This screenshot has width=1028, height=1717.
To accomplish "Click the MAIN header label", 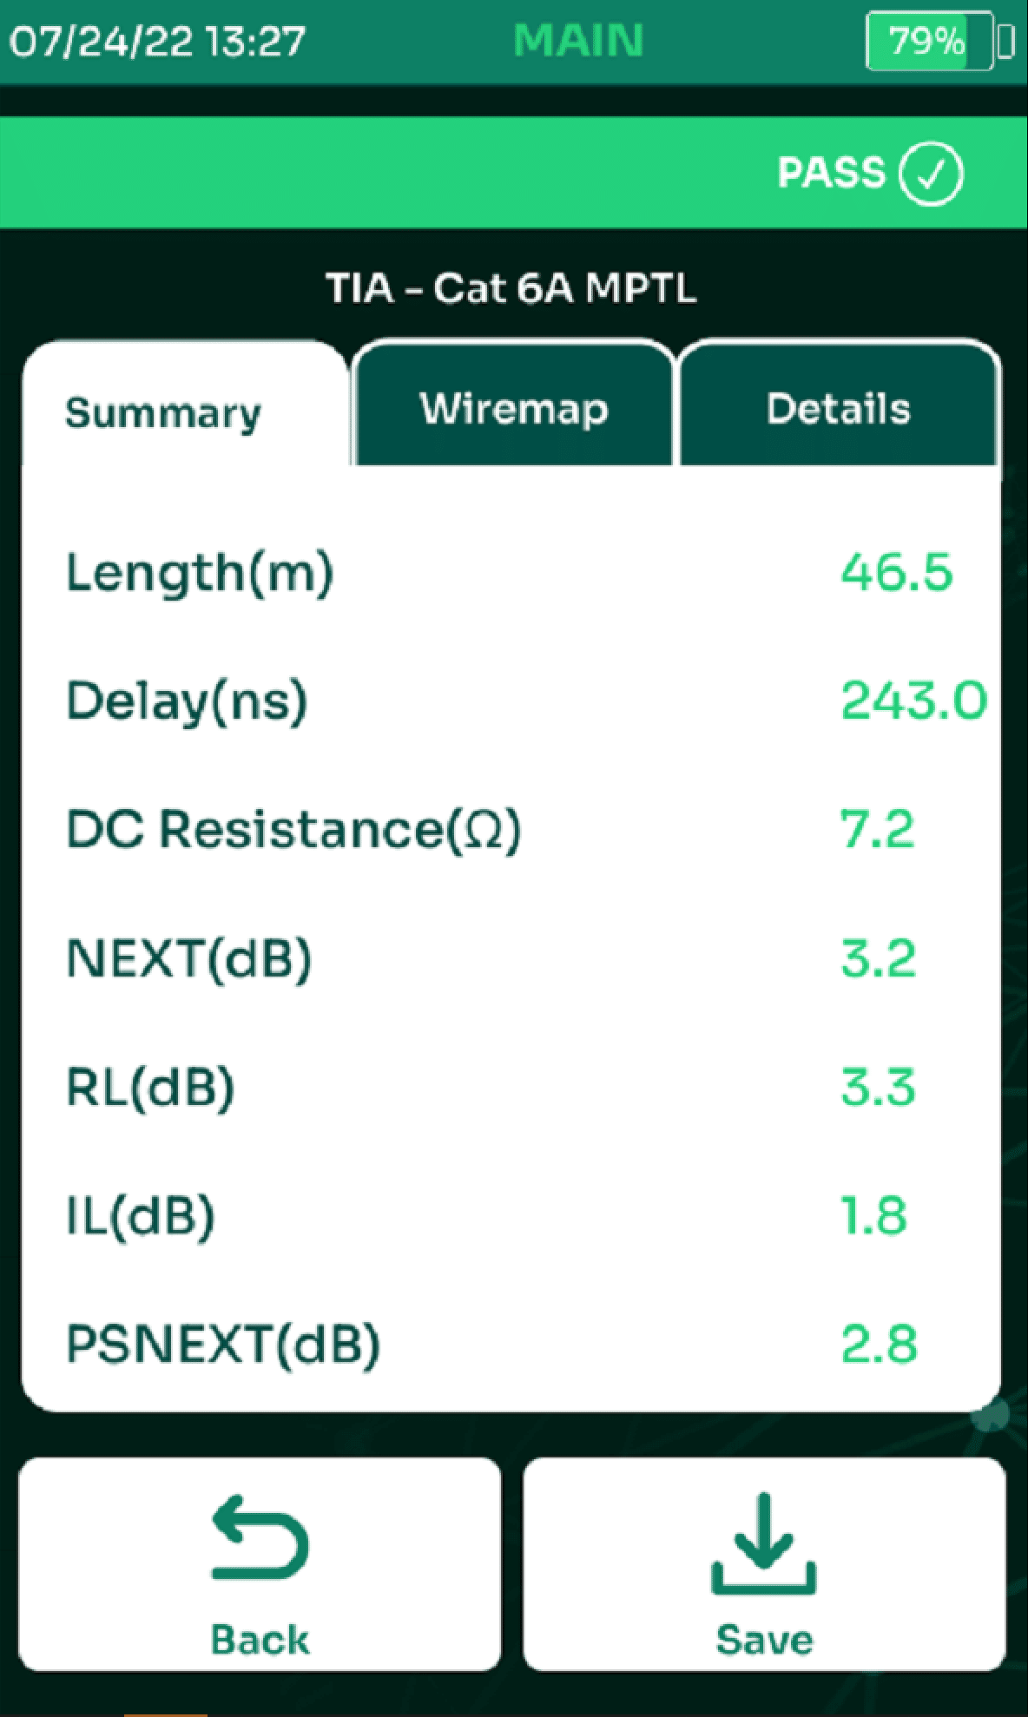I will [x=578, y=40].
